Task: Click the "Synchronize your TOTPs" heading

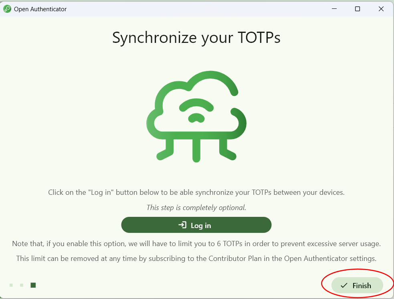Action: coord(196,38)
